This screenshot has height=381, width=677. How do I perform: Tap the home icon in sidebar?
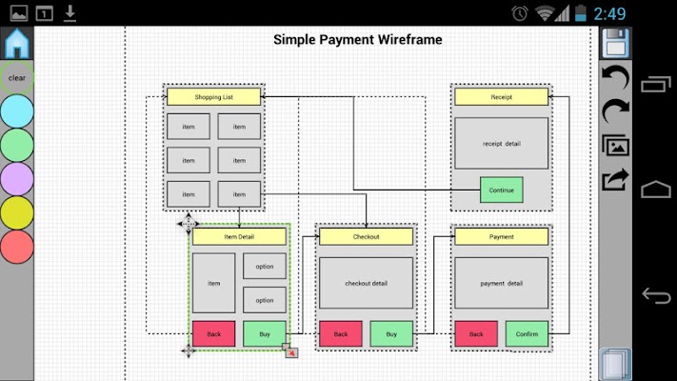[17, 43]
